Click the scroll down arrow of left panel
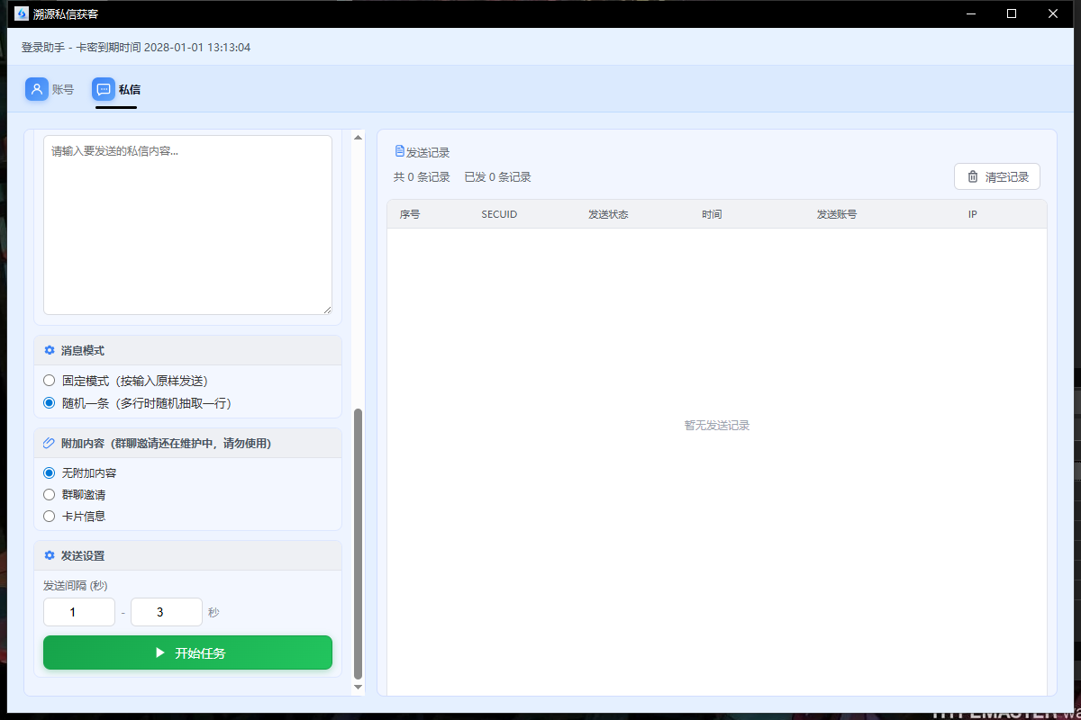 pos(358,687)
